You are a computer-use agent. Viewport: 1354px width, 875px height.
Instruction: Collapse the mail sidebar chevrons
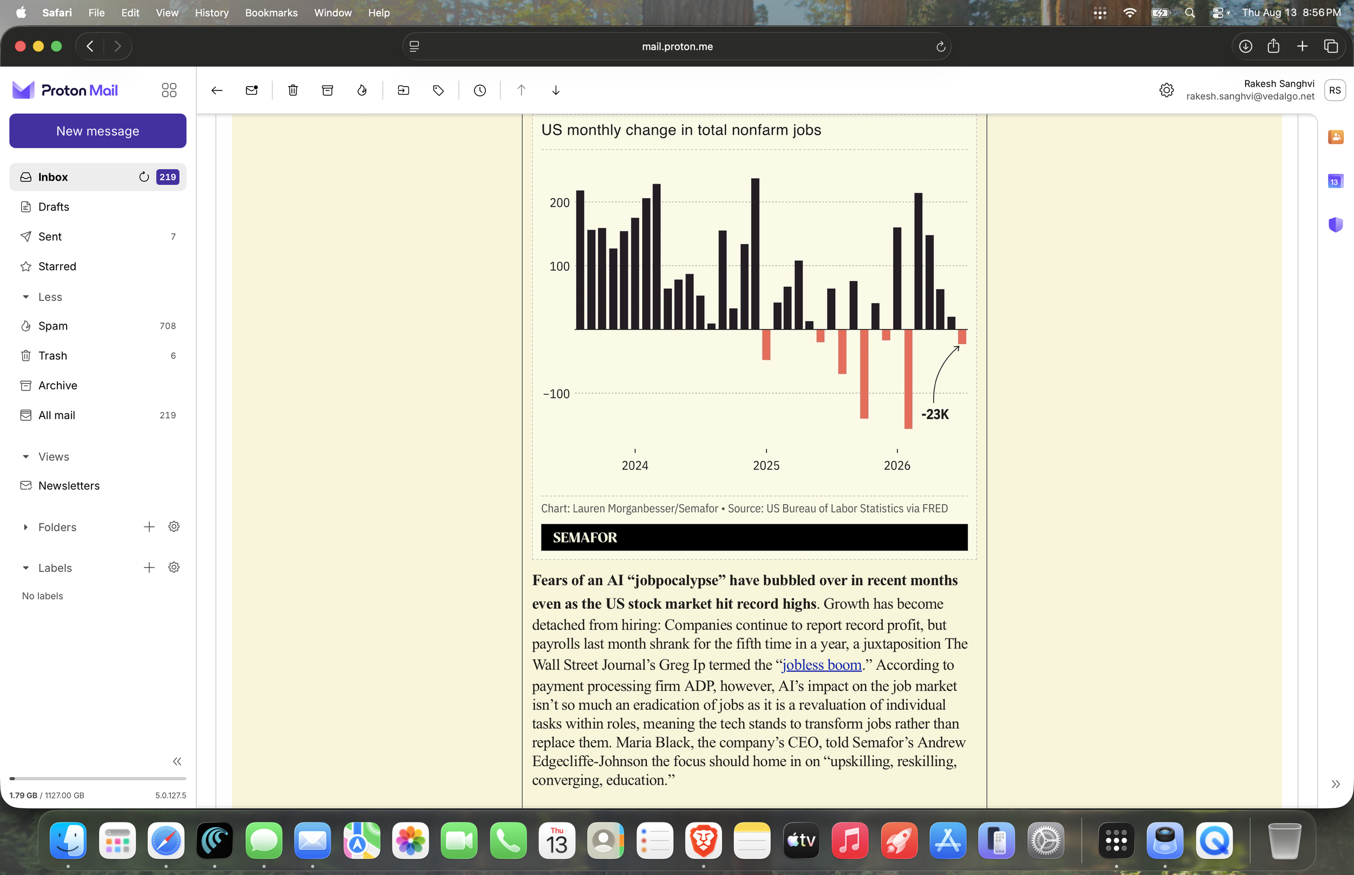coord(177,761)
